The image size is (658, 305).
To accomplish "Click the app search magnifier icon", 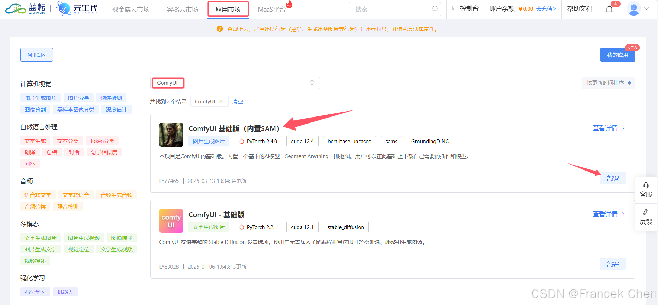I will (x=312, y=83).
